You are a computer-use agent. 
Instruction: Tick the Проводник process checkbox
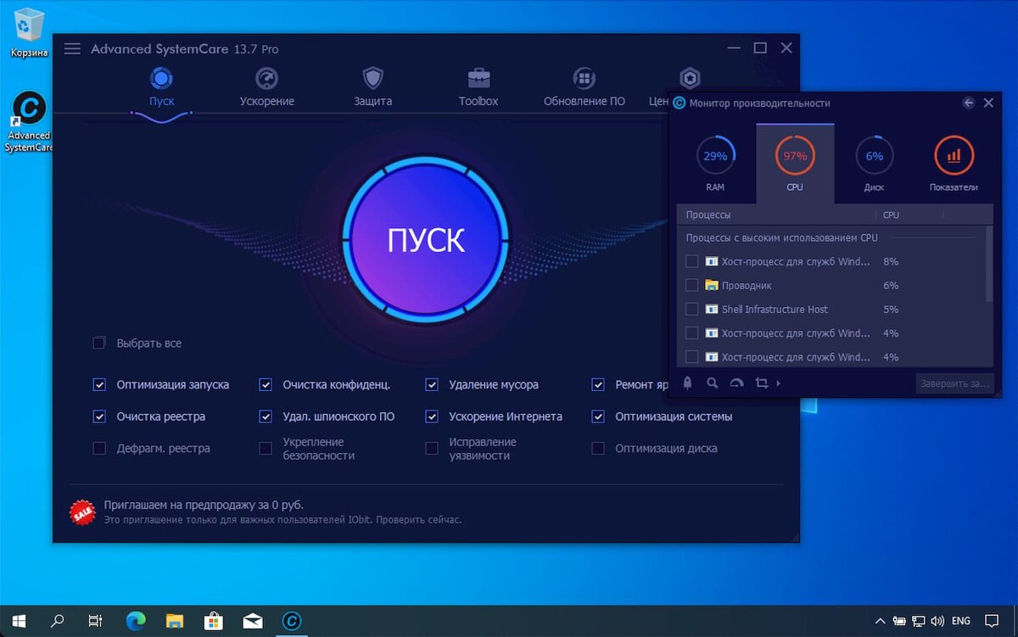(691, 285)
